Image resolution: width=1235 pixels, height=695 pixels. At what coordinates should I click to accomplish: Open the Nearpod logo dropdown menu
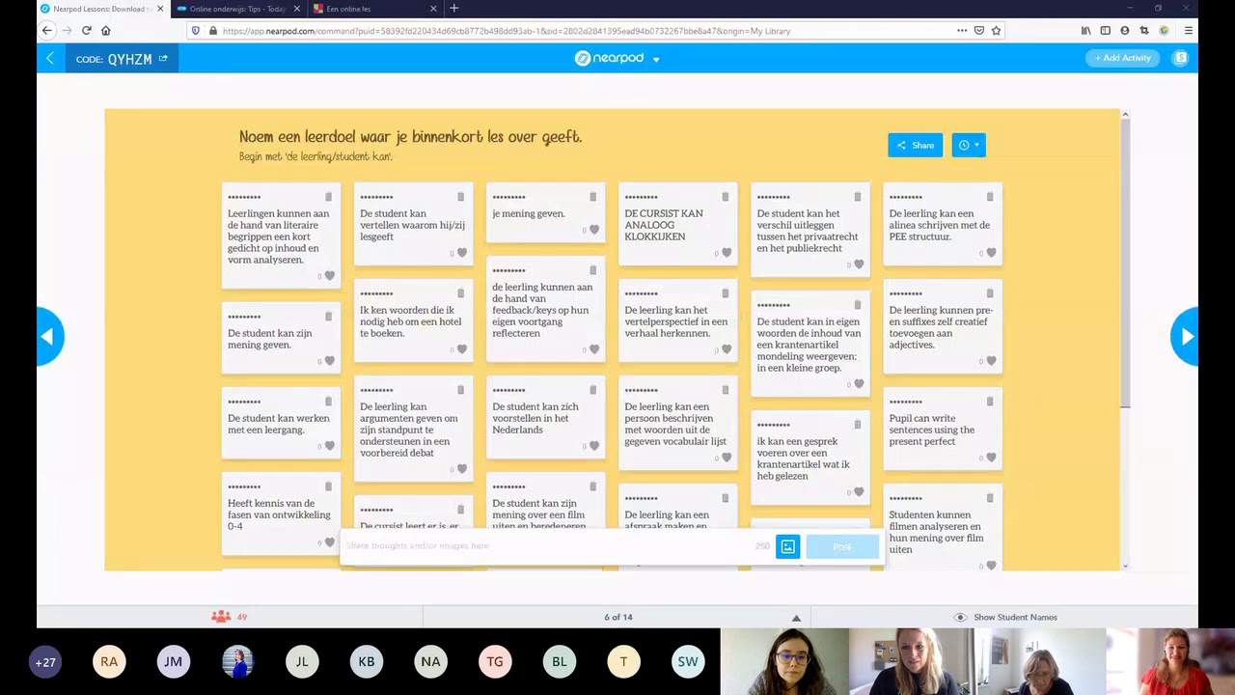pos(656,60)
